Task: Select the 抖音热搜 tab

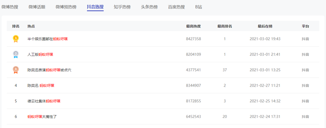Action: tap(95, 7)
